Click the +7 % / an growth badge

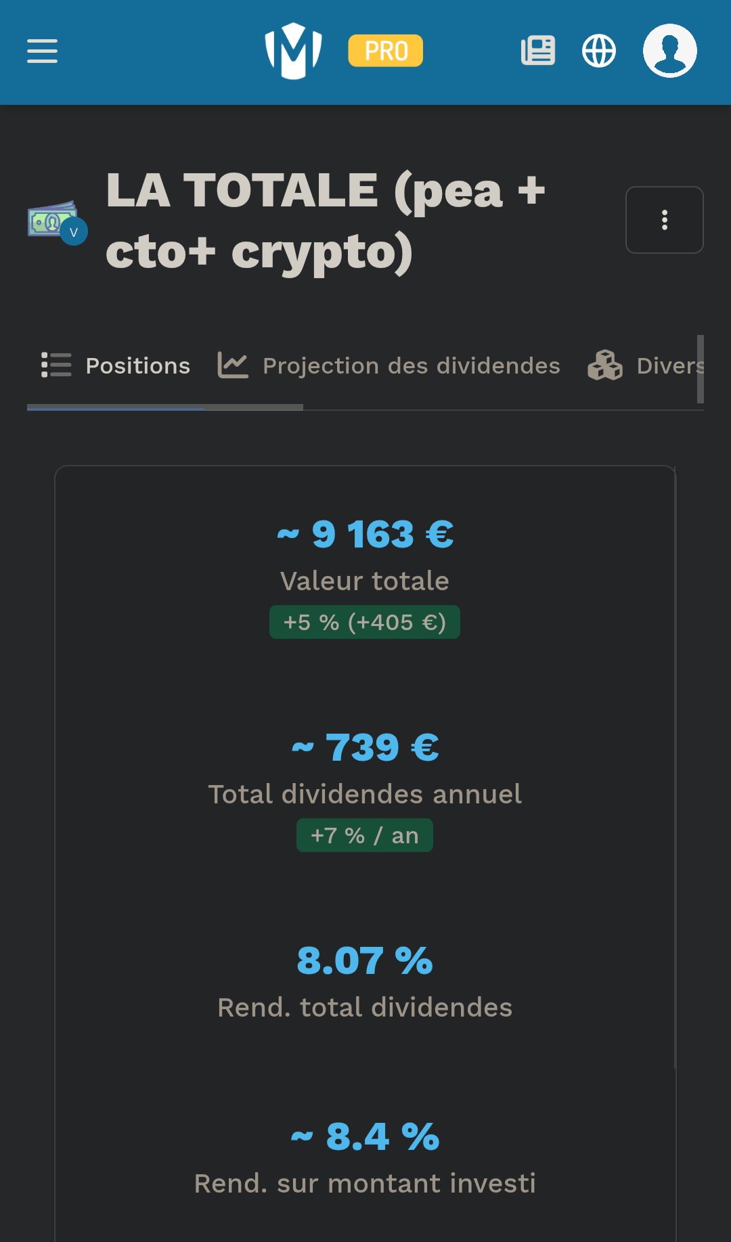(x=365, y=835)
